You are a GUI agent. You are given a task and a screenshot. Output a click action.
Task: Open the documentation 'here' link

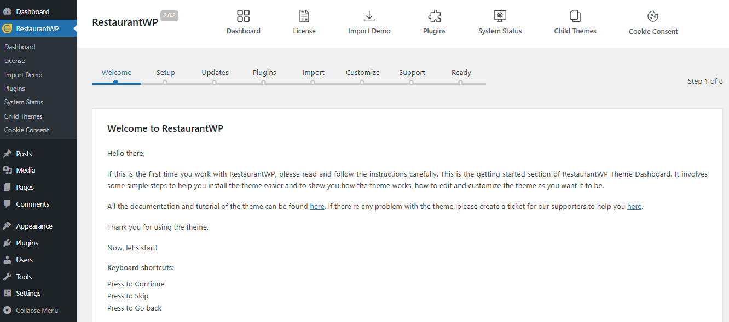tap(317, 206)
